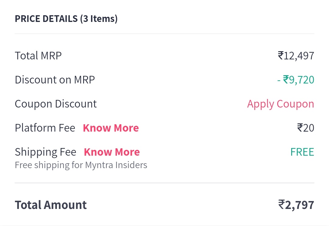Open Know More next to Shipping Fee
This screenshot has width=329, height=226.
(112, 152)
